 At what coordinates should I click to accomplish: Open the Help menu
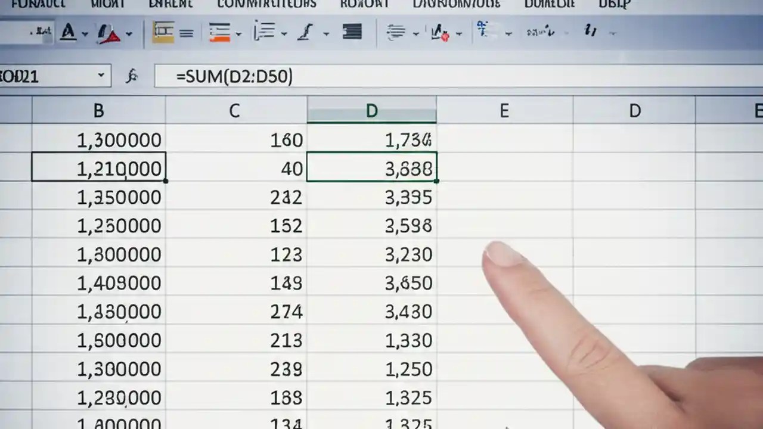(x=614, y=5)
